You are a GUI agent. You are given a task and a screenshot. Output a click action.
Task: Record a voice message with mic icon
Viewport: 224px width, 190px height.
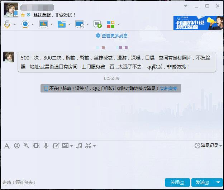tap(46, 146)
